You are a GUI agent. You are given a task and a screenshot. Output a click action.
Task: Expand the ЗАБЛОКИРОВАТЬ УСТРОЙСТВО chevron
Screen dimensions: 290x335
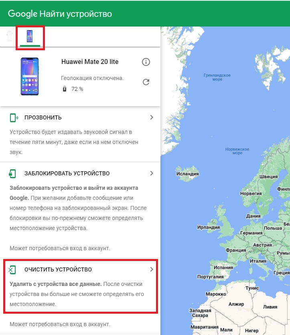click(152, 173)
